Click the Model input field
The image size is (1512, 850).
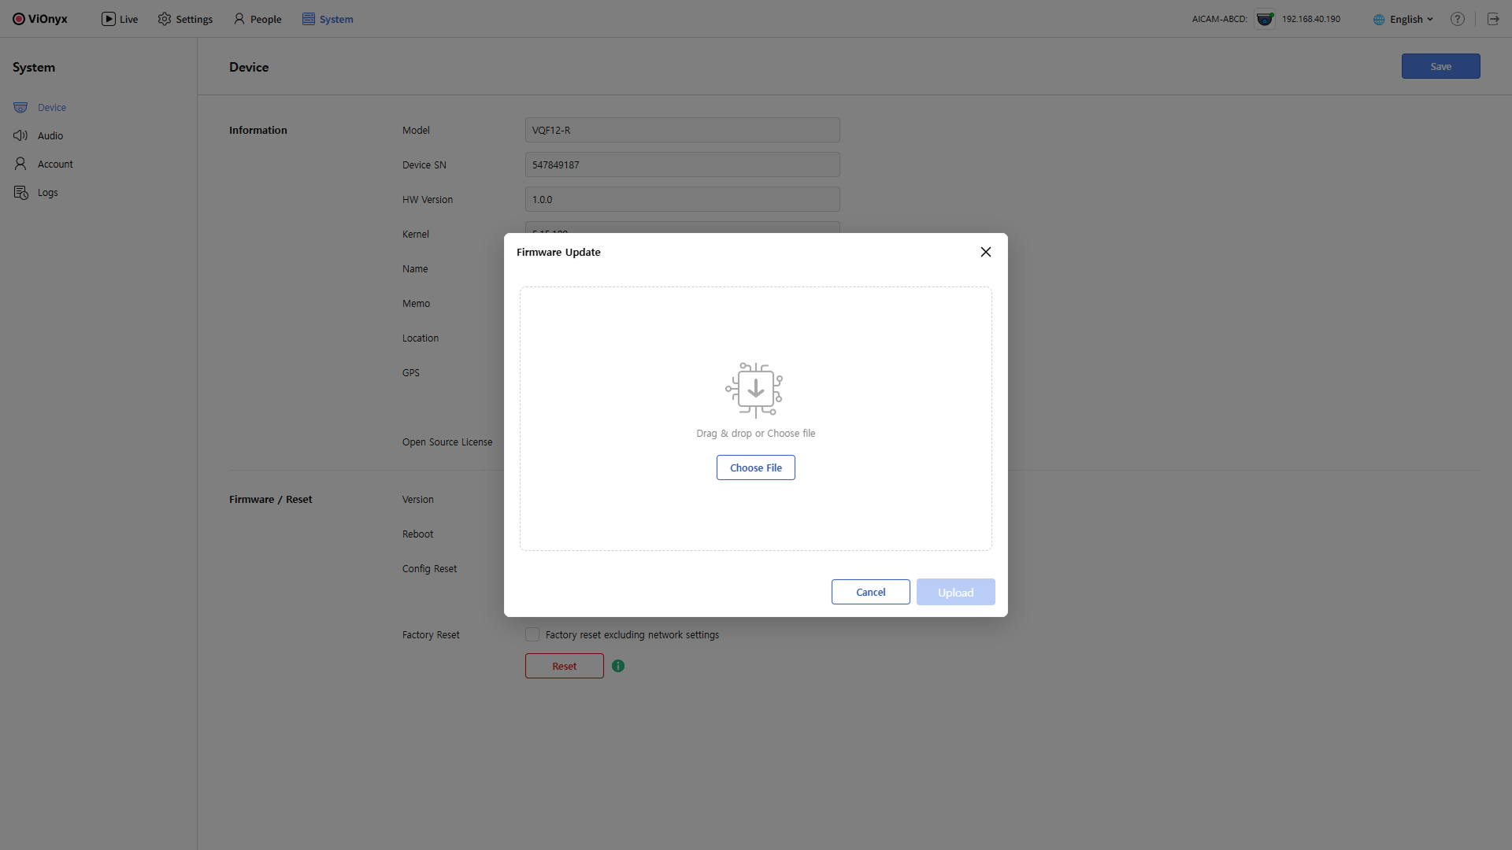(x=682, y=130)
